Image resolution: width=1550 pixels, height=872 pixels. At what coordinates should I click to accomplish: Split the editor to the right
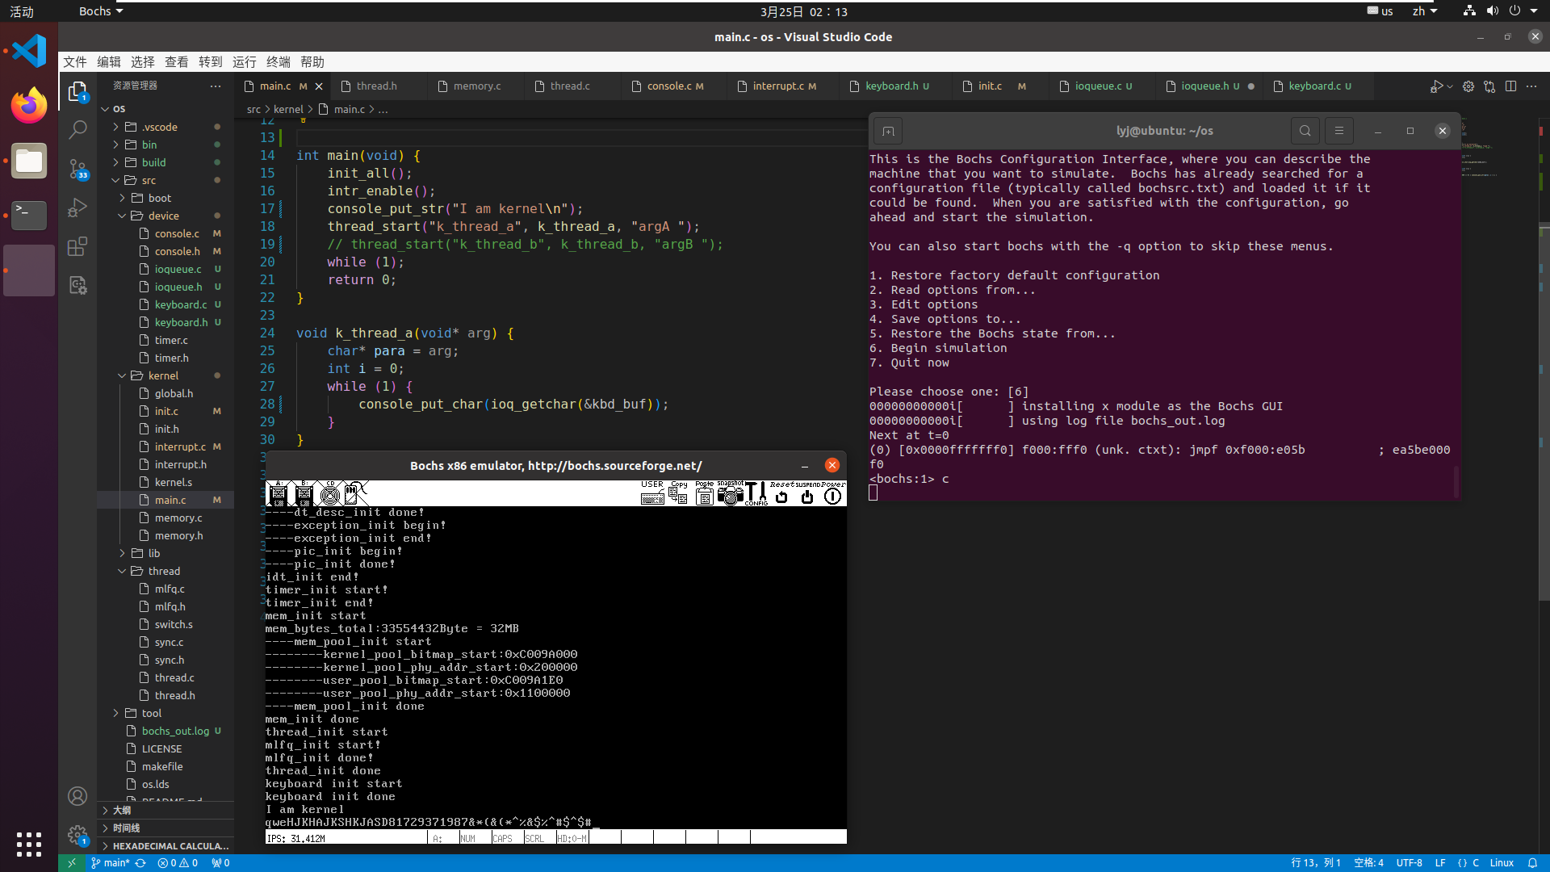pos(1510,86)
